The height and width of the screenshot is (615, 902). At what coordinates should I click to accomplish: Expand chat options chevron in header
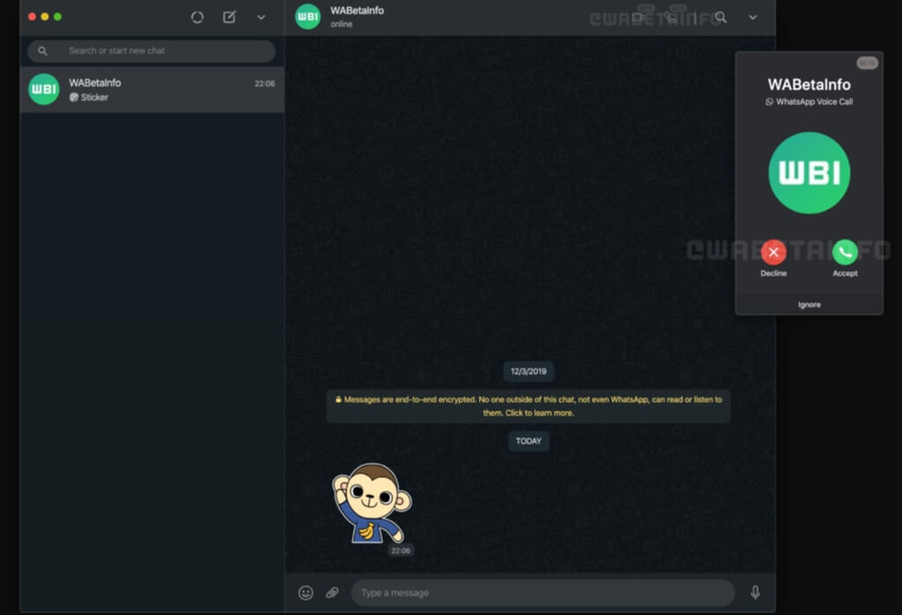coord(752,18)
